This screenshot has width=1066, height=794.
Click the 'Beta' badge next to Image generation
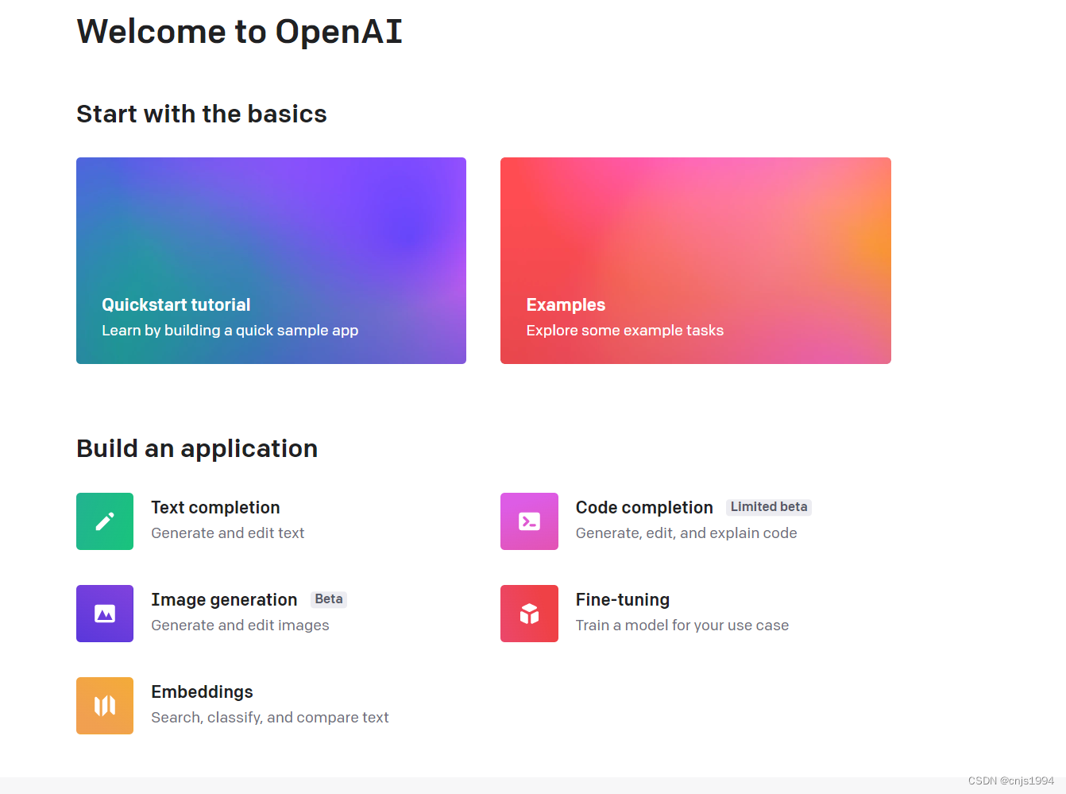point(329,599)
